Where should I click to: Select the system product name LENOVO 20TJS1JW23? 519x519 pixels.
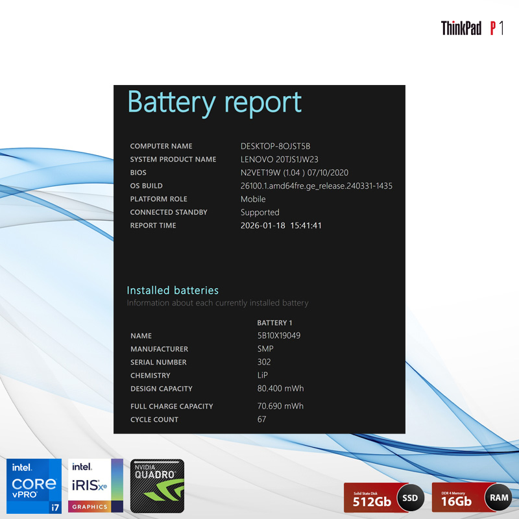point(279,160)
